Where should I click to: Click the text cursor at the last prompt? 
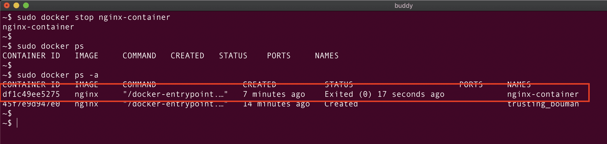17,123
